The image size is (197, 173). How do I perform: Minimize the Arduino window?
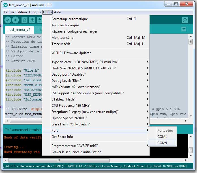tap(168, 4)
